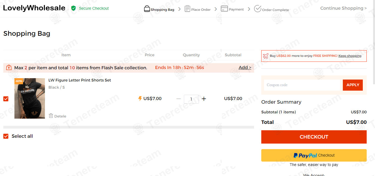Click the lightning flash price icon
375x176 pixels.
[x=140, y=99]
